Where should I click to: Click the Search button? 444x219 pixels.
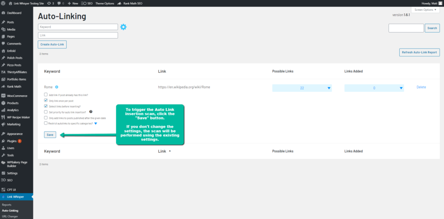click(432, 28)
